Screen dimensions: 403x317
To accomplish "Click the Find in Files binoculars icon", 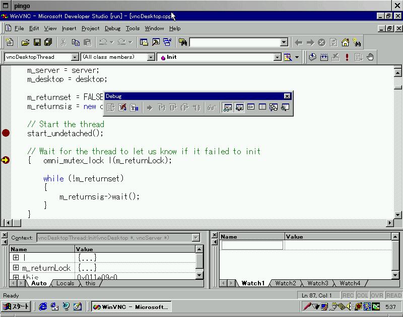I will tap(183, 42).
